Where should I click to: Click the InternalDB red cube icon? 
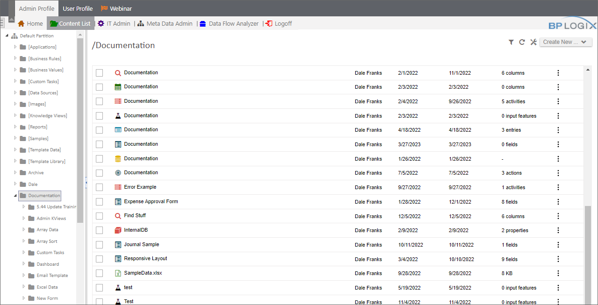(x=118, y=230)
